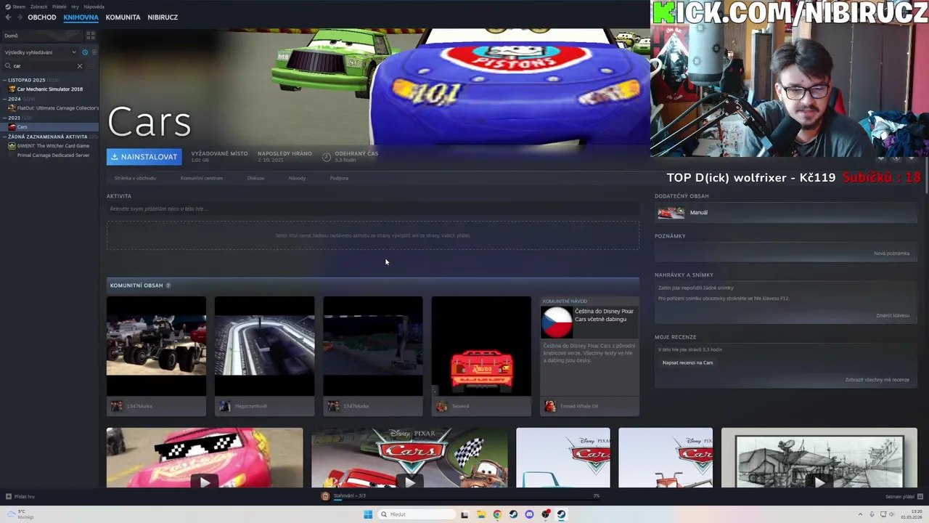Open Komunitní centrum link

[202, 178]
